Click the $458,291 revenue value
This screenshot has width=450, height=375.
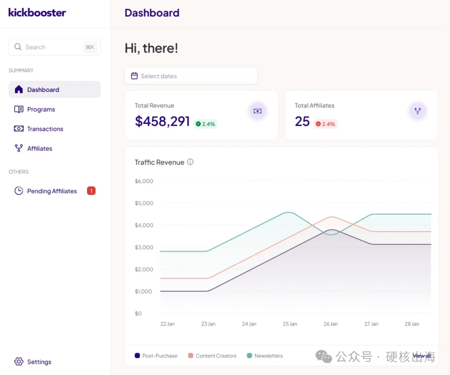(x=162, y=121)
